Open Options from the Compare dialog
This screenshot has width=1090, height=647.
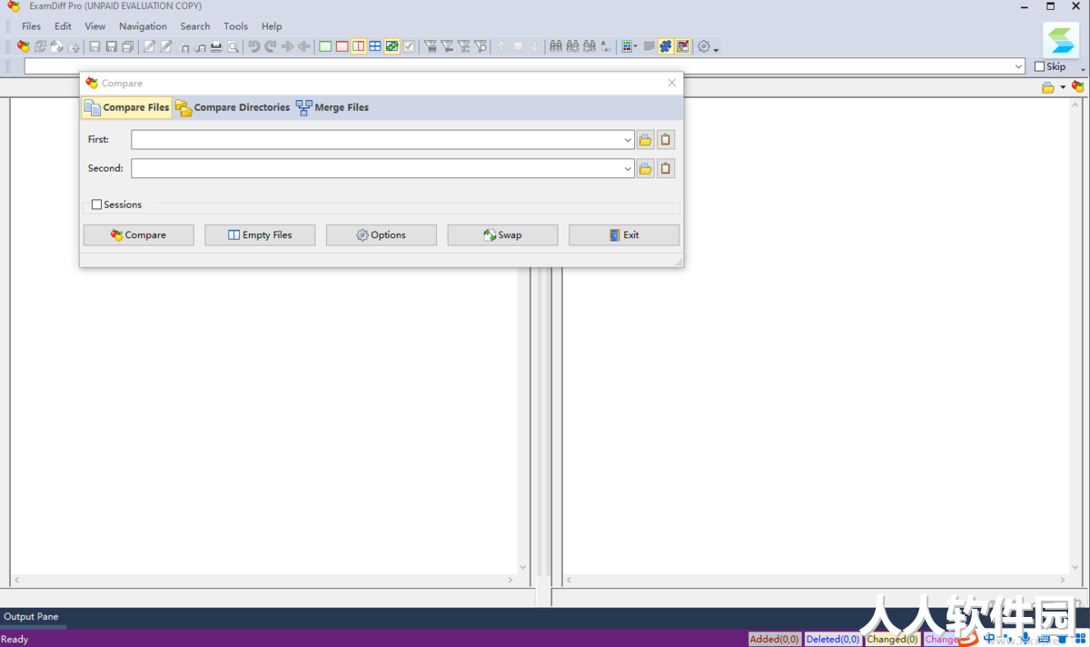pos(381,235)
